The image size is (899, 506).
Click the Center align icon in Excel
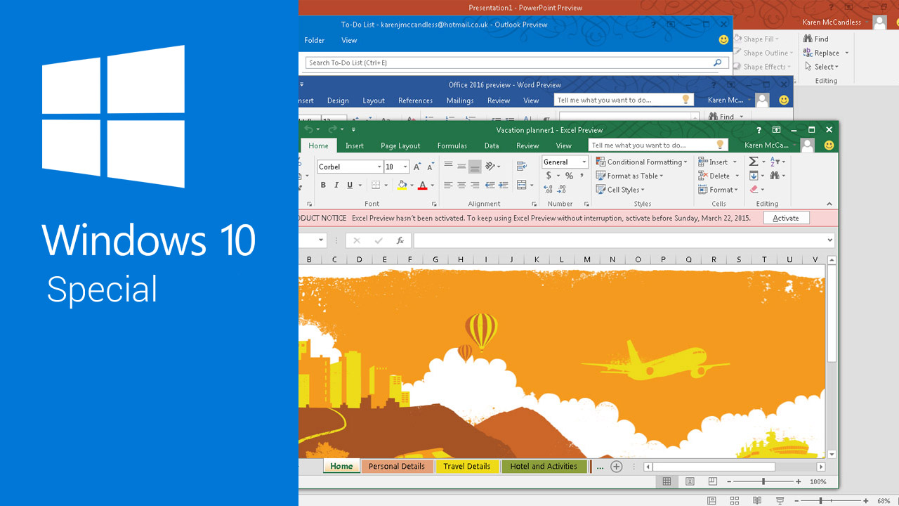[x=461, y=186]
